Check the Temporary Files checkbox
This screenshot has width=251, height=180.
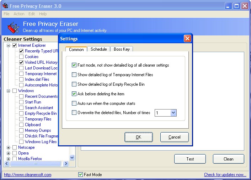(x=21, y=119)
